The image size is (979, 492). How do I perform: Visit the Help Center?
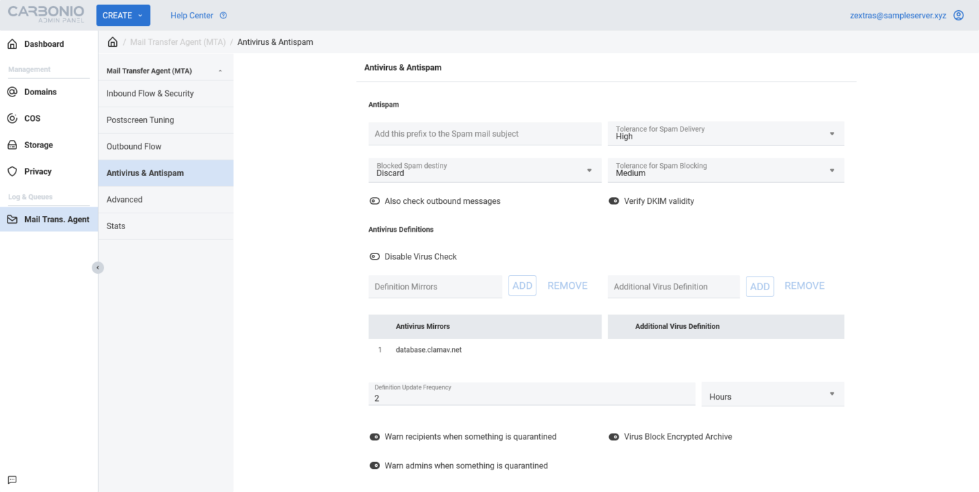(192, 15)
